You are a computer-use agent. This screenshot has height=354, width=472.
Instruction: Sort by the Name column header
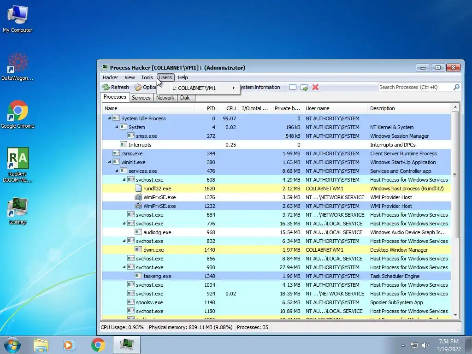pyautogui.click(x=148, y=108)
